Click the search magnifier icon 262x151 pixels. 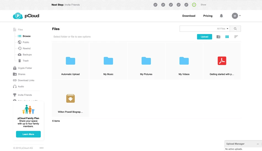(x=235, y=29)
